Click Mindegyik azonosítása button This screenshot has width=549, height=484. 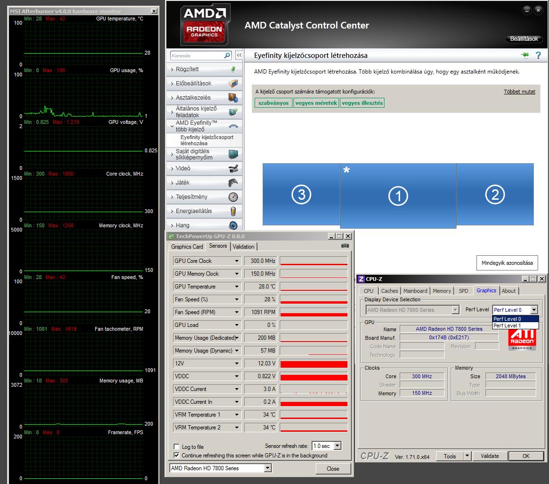(507, 263)
